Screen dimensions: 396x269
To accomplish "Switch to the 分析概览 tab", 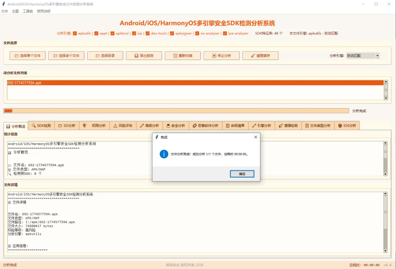I will 16,126.
